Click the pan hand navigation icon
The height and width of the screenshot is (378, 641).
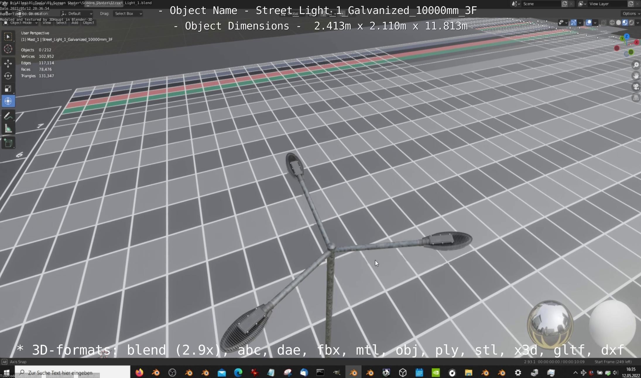click(636, 76)
